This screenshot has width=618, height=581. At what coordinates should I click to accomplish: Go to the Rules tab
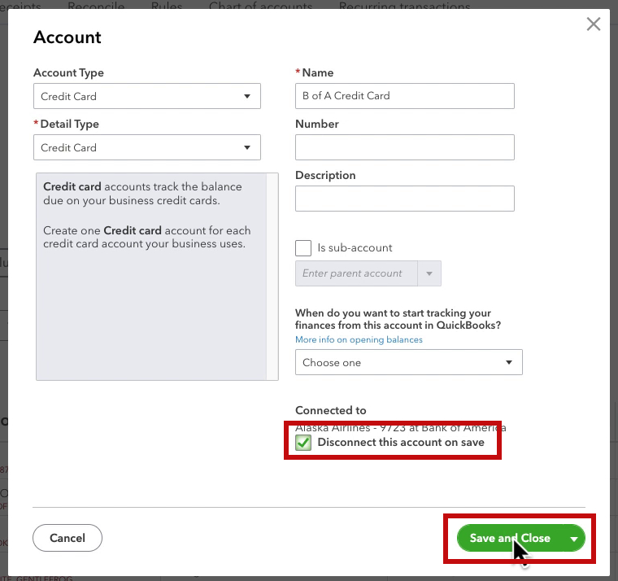167,7
